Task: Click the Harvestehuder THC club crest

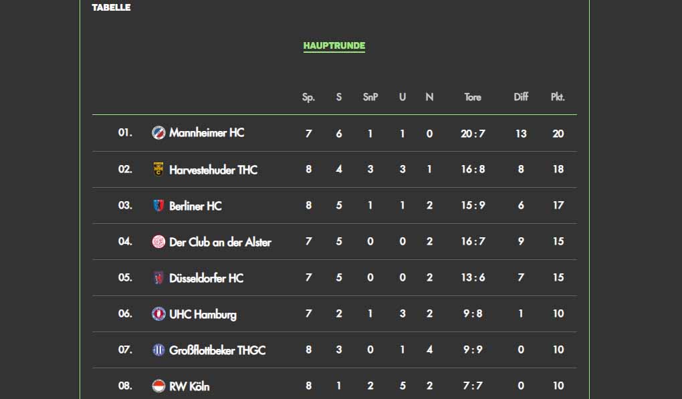Action: (x=158, y=169)
